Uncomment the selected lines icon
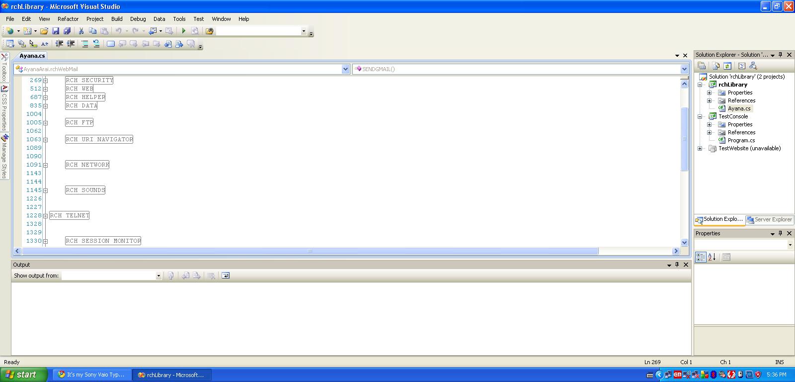Image resolution: width=795 pixels, height=382 pixels. click(96, 44)
